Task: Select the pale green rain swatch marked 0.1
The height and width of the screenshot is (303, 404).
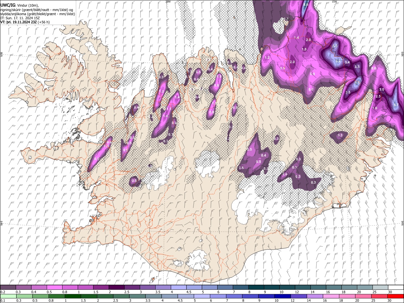Action: 8,296
